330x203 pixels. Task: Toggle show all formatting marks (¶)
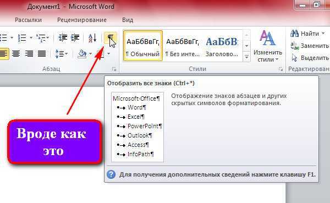tap(110, 38)
